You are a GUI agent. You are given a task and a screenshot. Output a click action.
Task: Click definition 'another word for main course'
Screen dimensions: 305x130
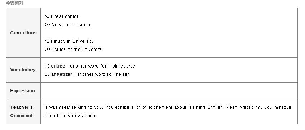point(102,66)
